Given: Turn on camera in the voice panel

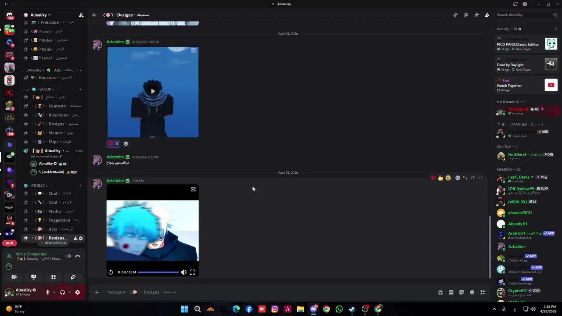Looking at the screenshot, I should (14, 277).
